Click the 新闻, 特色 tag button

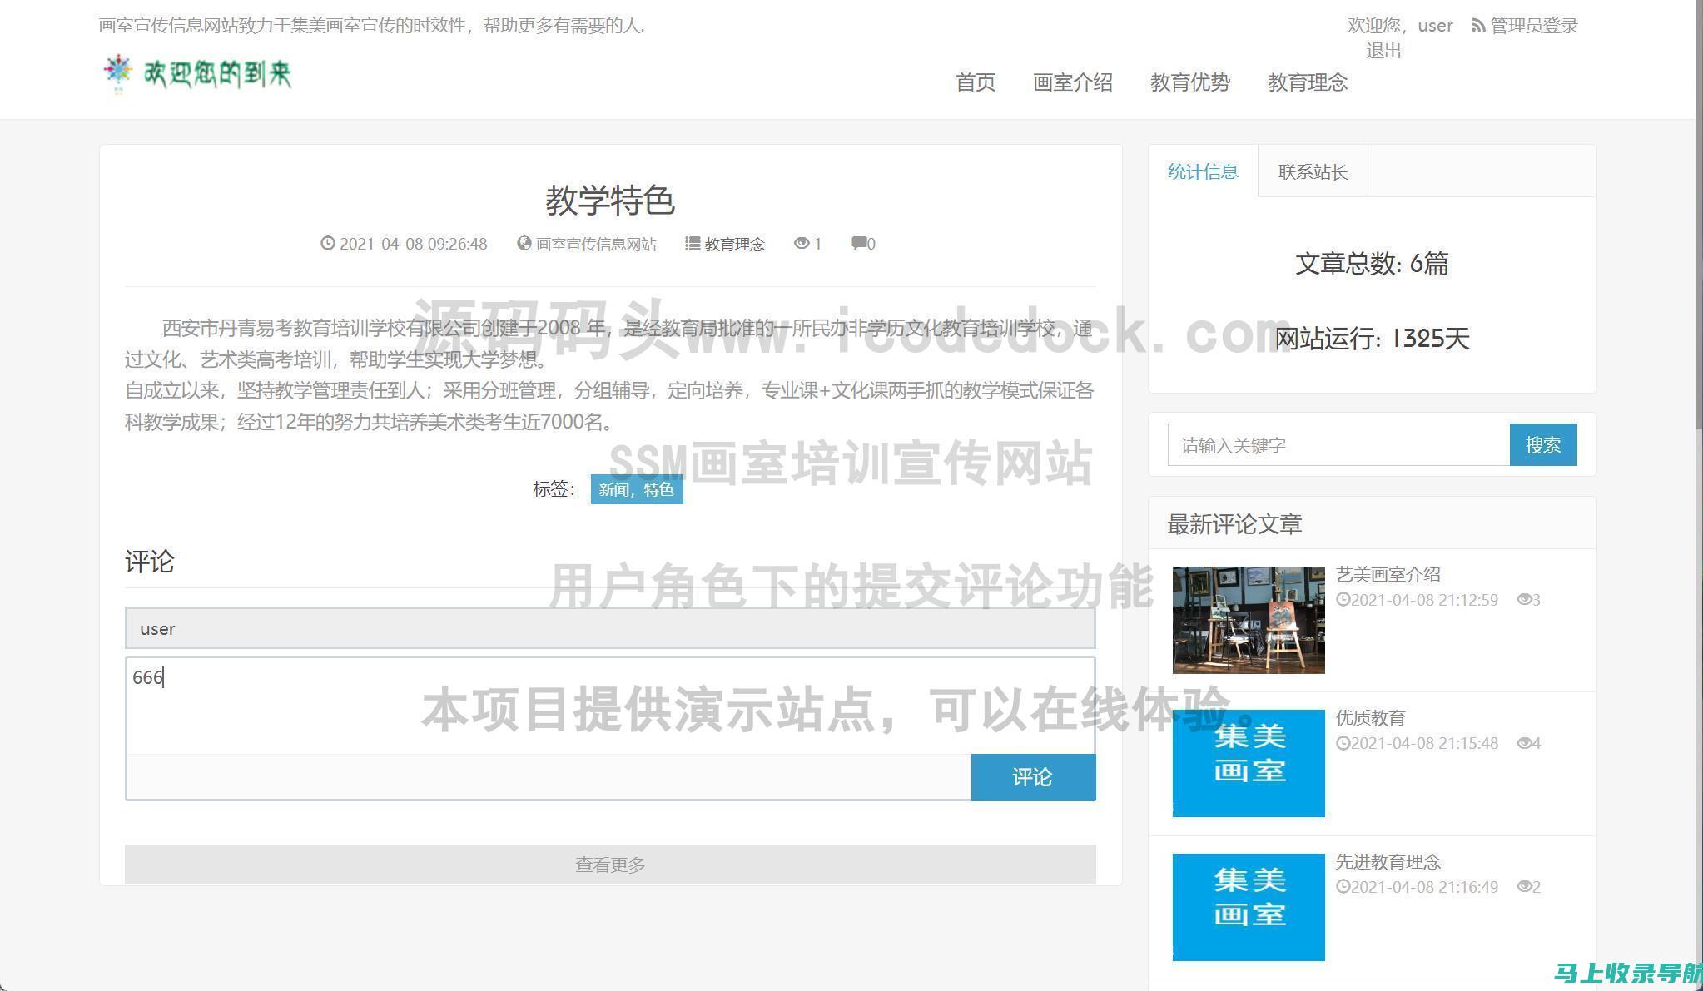(x=637, y=489)
